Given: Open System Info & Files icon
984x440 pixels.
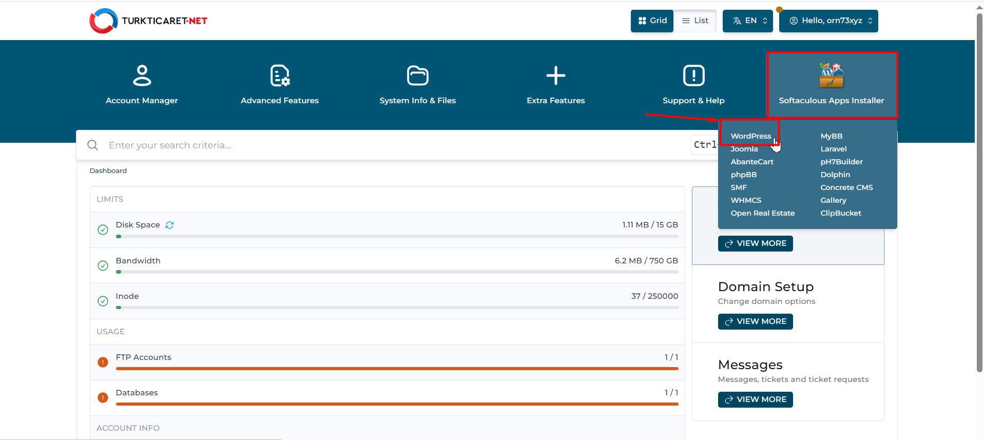Looking at the screenshot, I should (x=417, y=75).
